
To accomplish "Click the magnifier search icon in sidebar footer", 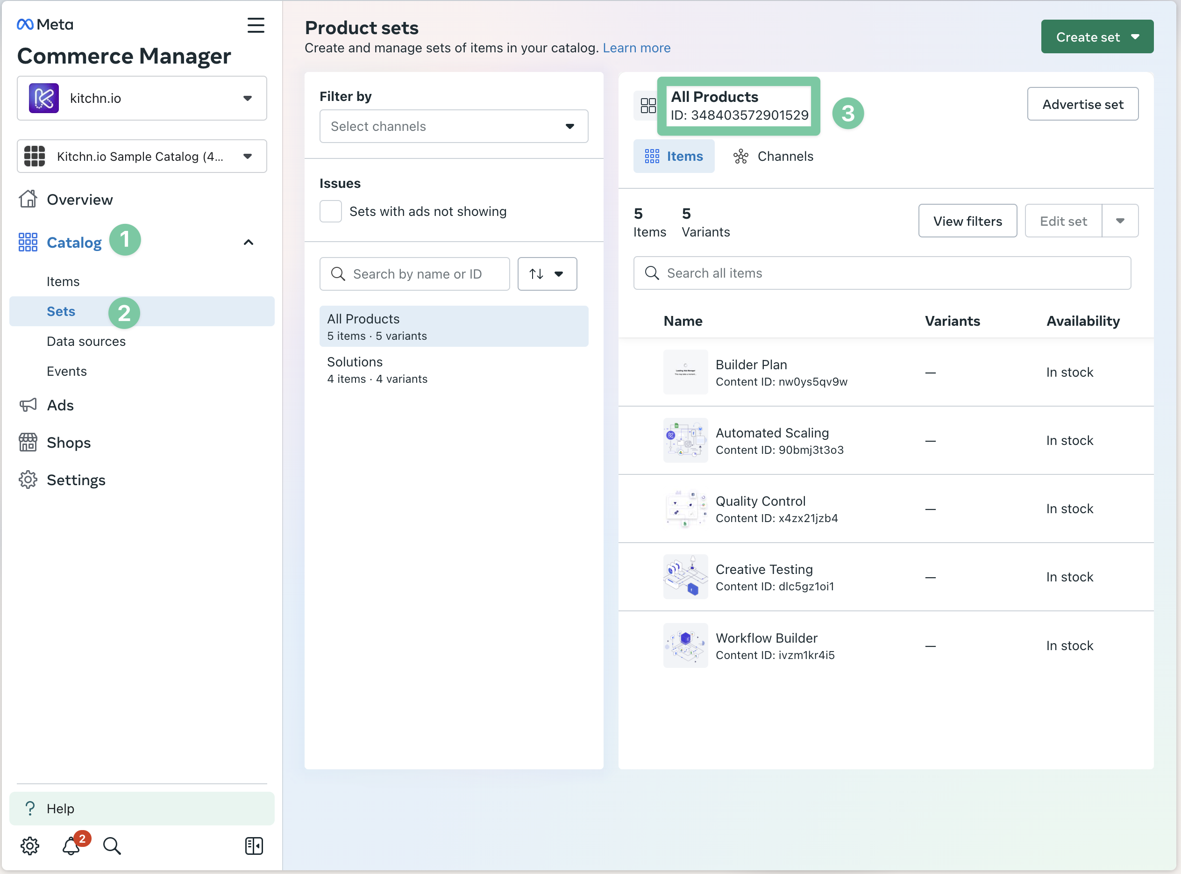I will 112,845.
